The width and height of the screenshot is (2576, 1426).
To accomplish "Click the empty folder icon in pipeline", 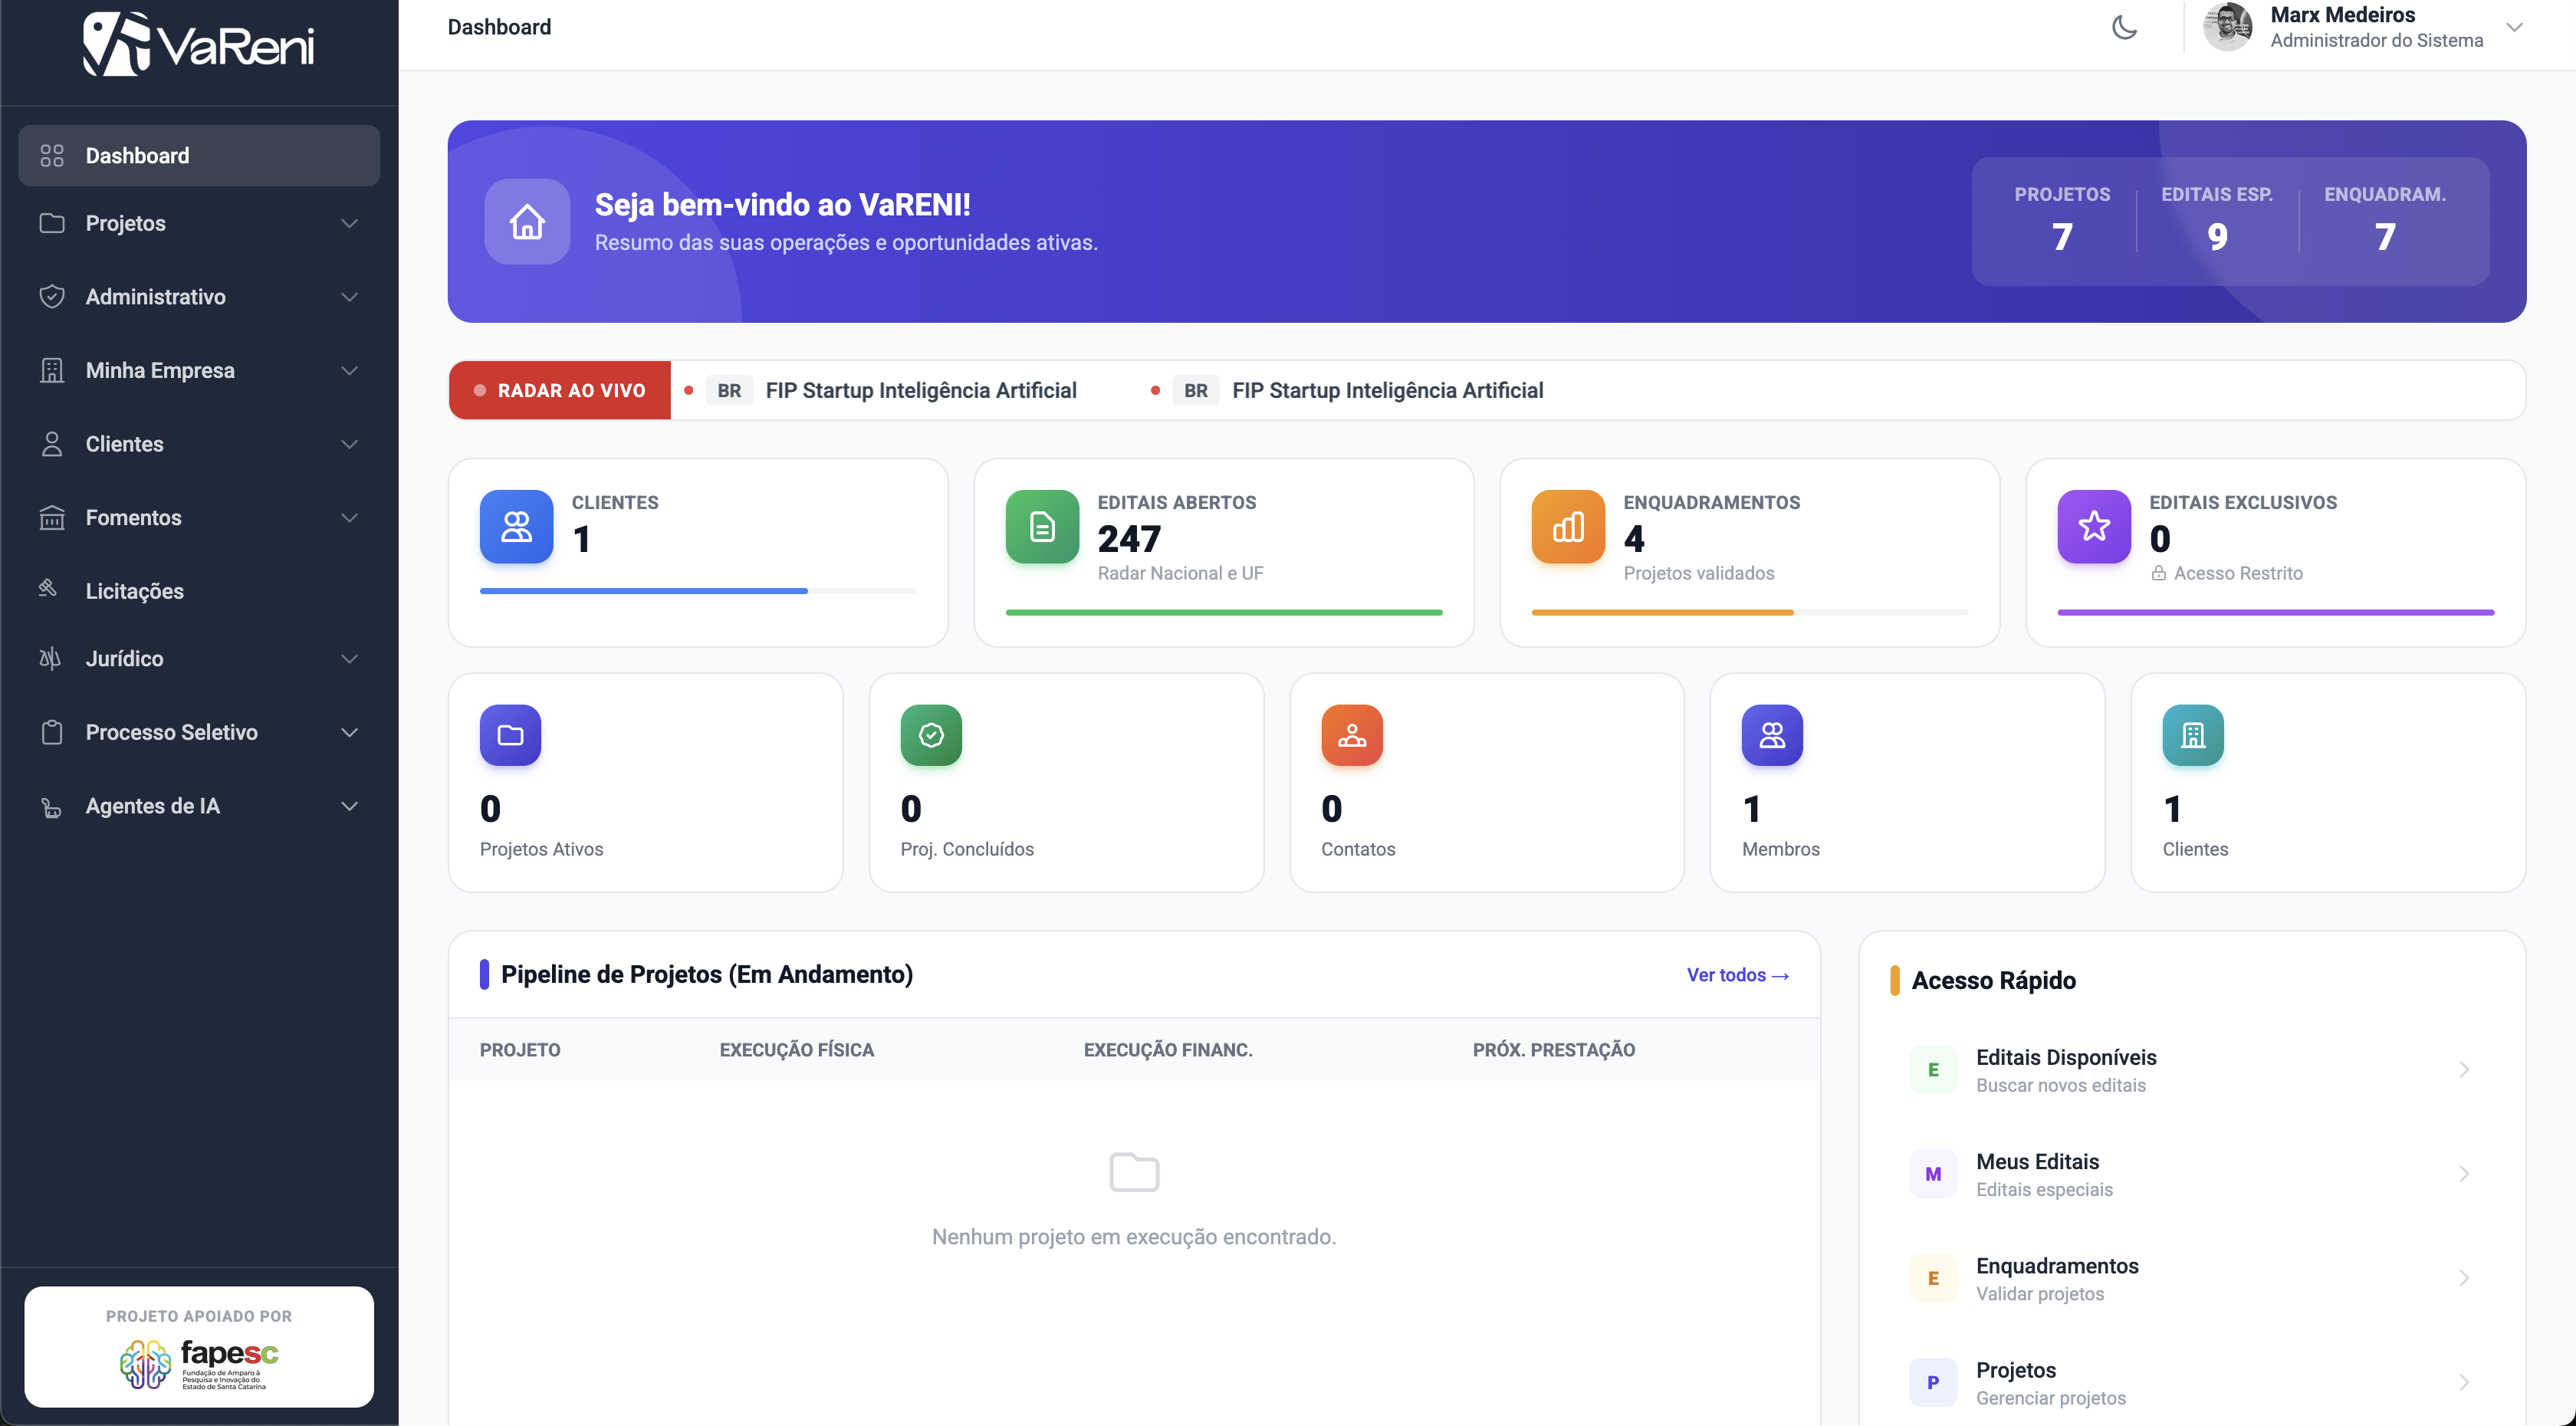I will pyautogui.click(x=1134, y=1172).
